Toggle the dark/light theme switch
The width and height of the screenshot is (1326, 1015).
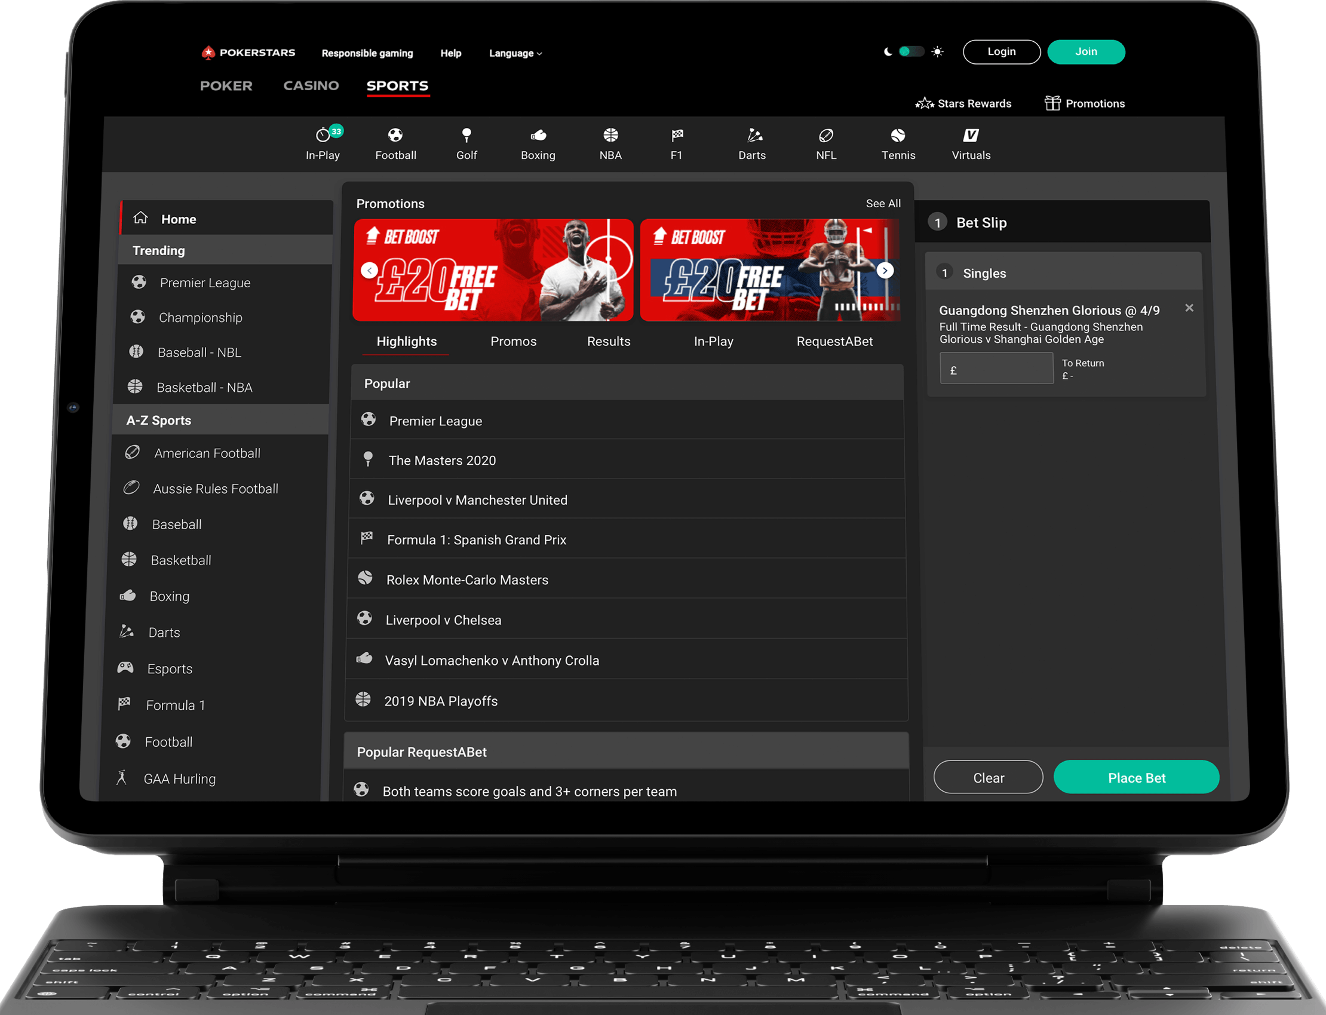point(911,51)
